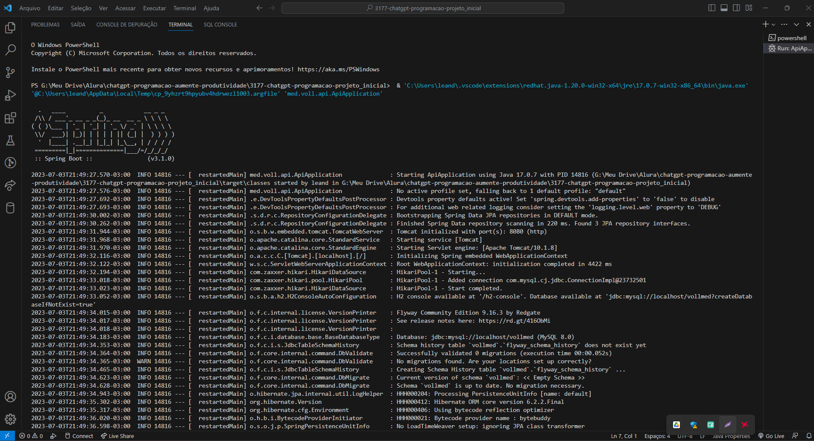Create a new terminal with plus
Screen dimensions: 814x441
(766, 24)
